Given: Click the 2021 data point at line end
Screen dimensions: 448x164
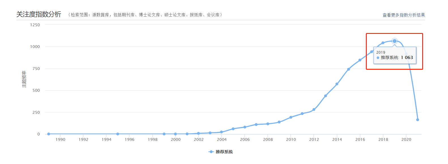Looking at the screenshot, I should 417,120.
